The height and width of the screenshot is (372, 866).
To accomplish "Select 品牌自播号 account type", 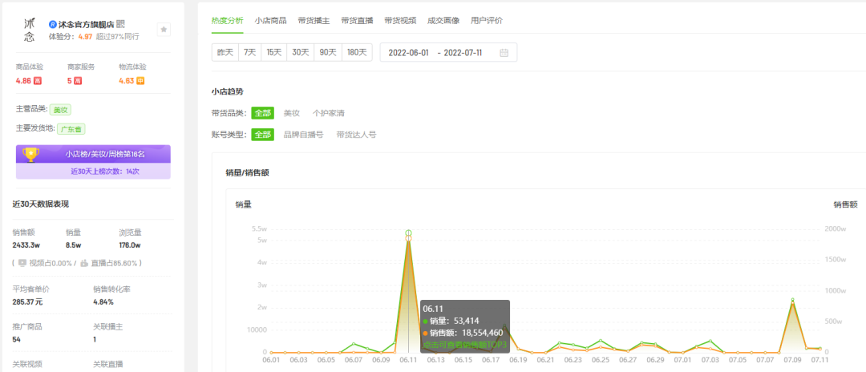I will tap(303, 135).
